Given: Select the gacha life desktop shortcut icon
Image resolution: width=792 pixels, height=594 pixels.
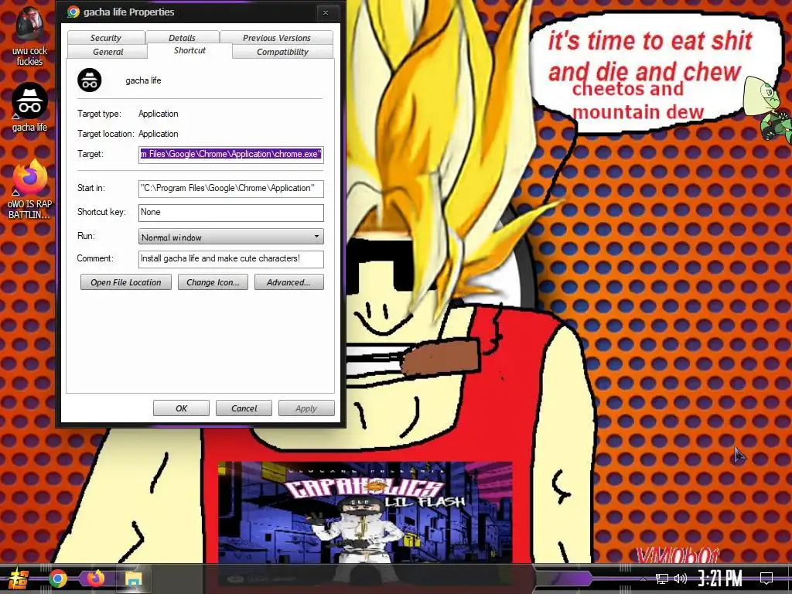Looking at the screenshot, I should (x=30, y=108).
